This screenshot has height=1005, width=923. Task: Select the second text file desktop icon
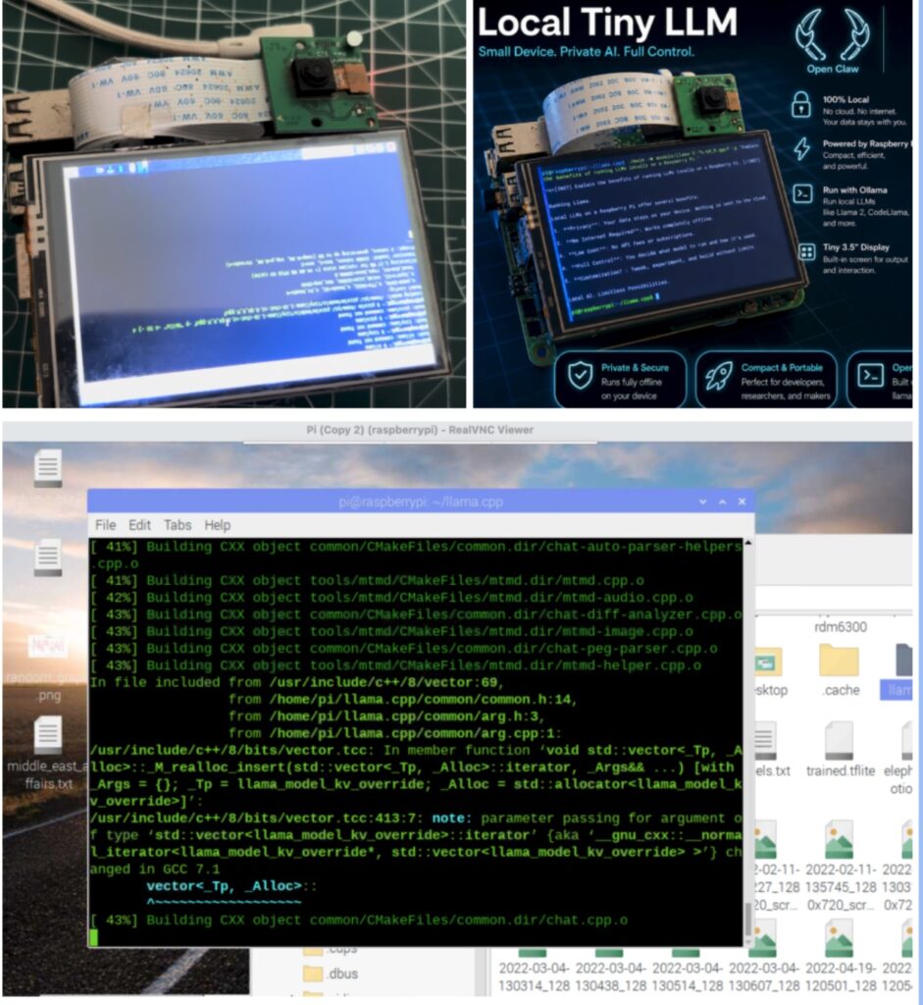click(48, 557)
